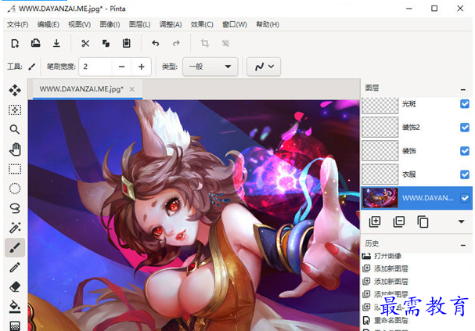
Task: Select the Lasso Select tool
Action: click(x=15, y=208)
